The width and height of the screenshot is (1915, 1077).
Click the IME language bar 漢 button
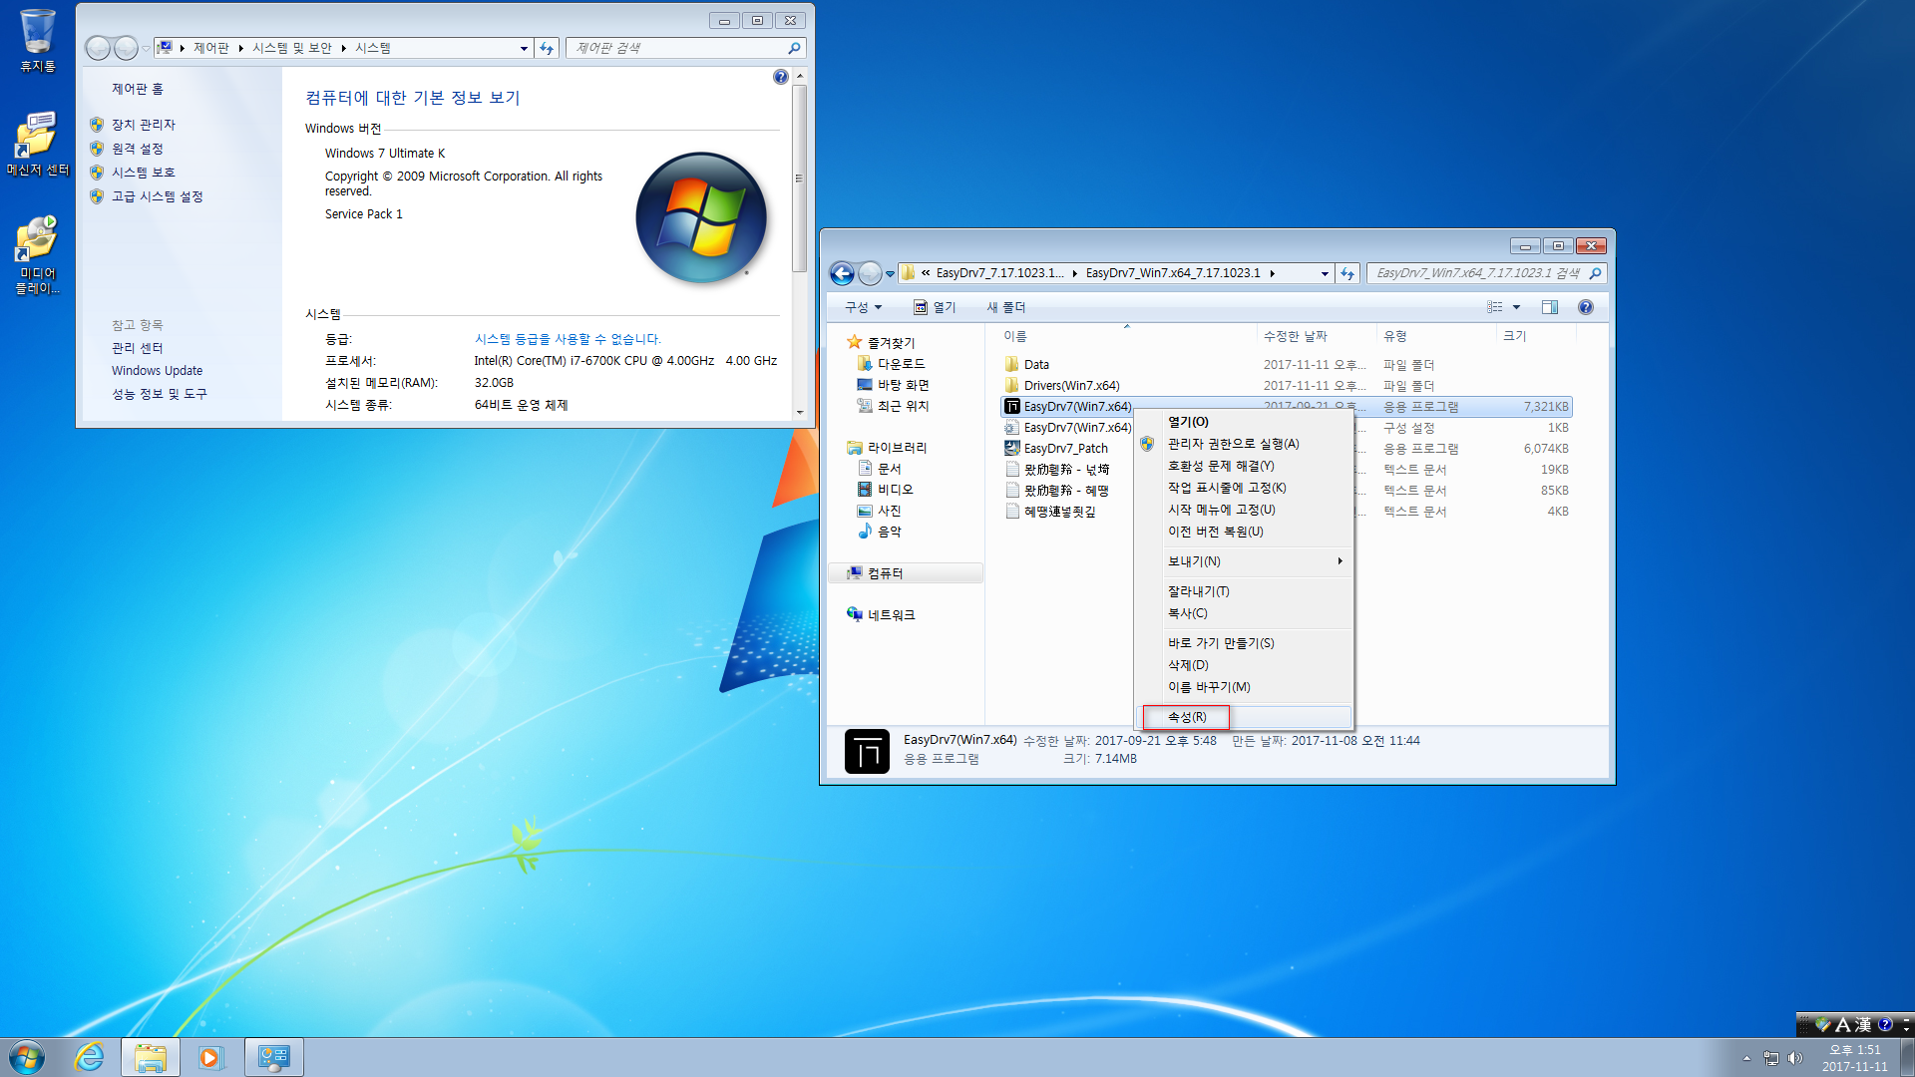pyautogui.click(x=1862, y=1024)
